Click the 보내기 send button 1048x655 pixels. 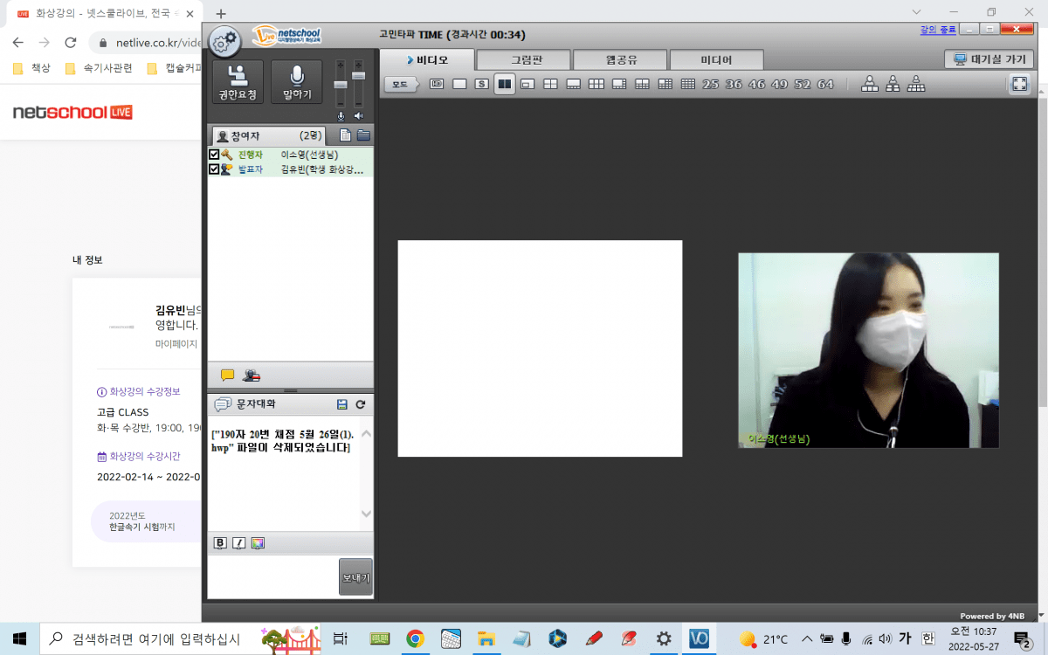pyautogui.click(x=355, y=577)
